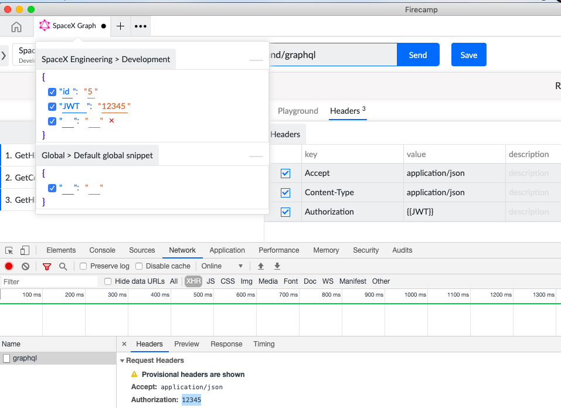Expand the left sidebar chevron

(4, 56)
